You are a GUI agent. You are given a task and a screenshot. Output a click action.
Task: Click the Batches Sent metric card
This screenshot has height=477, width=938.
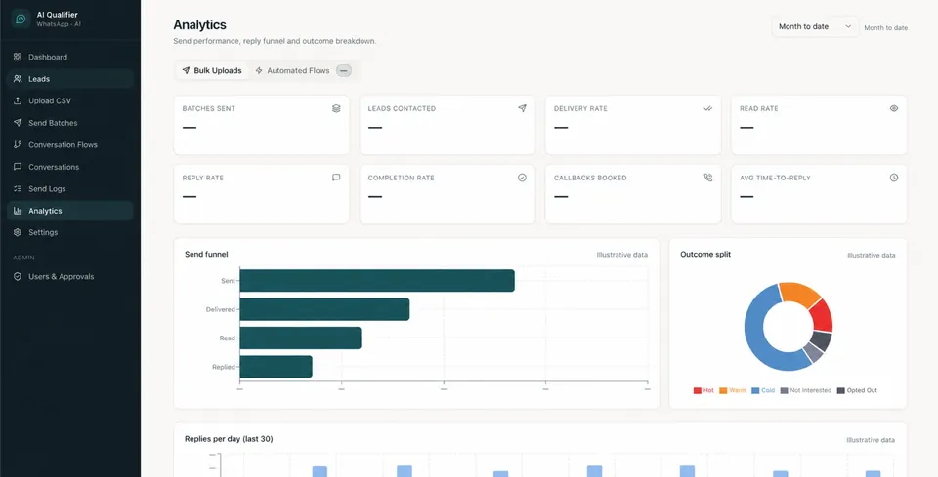click(262, 125)
